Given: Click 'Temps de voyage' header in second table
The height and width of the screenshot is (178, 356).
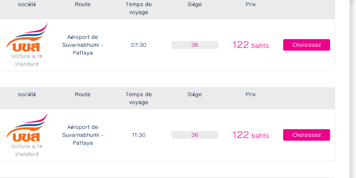Looking at the screenshot, I should 139,98.
